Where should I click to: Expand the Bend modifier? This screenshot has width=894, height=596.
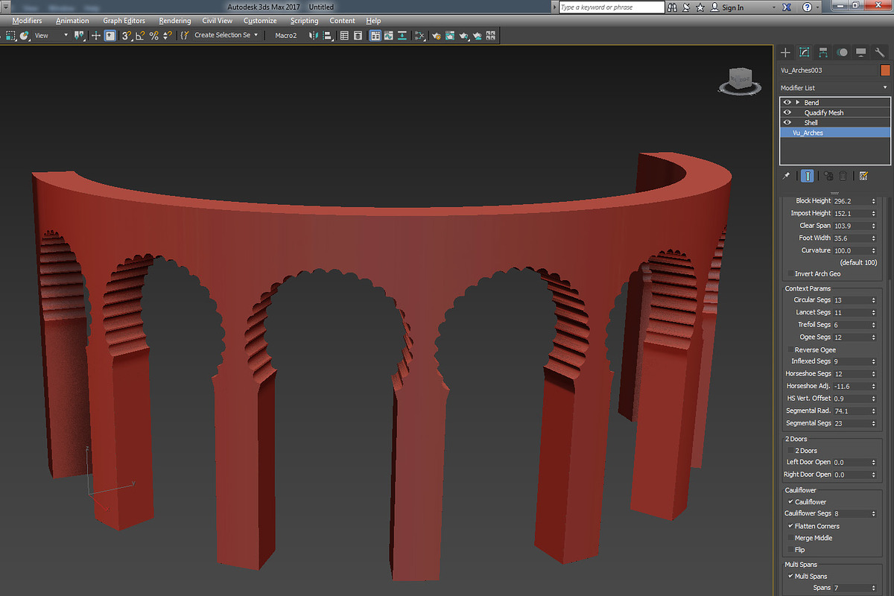[x=797, y=102]
